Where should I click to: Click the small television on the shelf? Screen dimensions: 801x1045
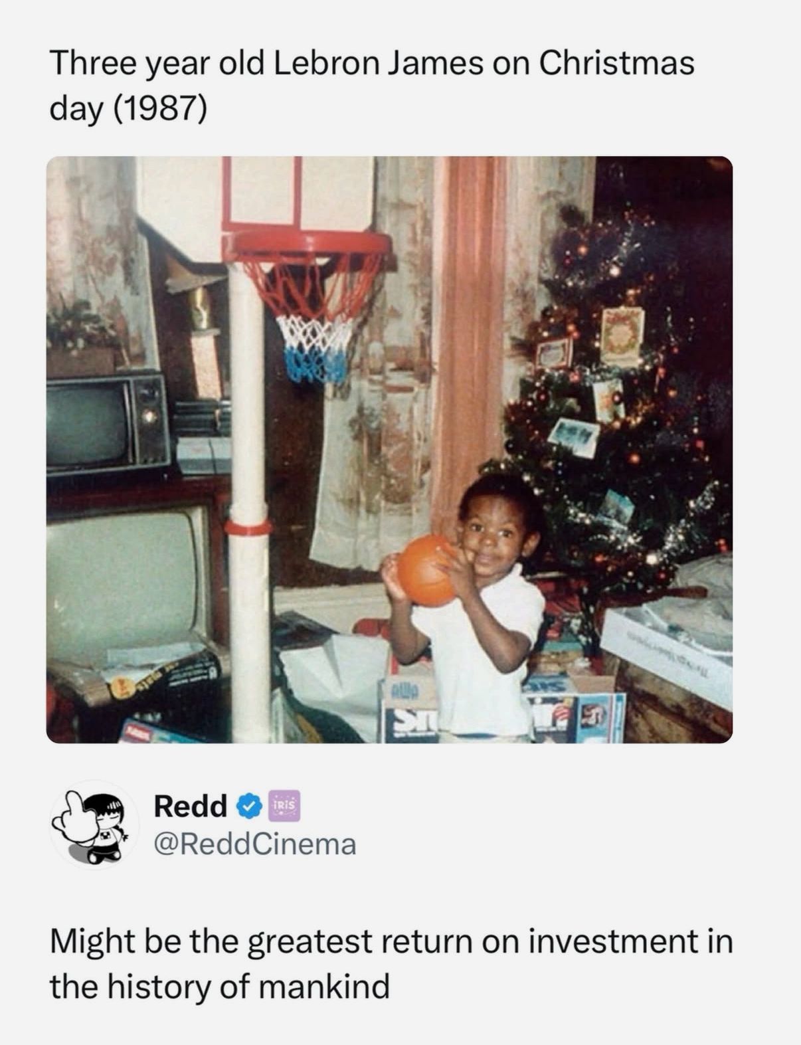[x=106, y=423]
